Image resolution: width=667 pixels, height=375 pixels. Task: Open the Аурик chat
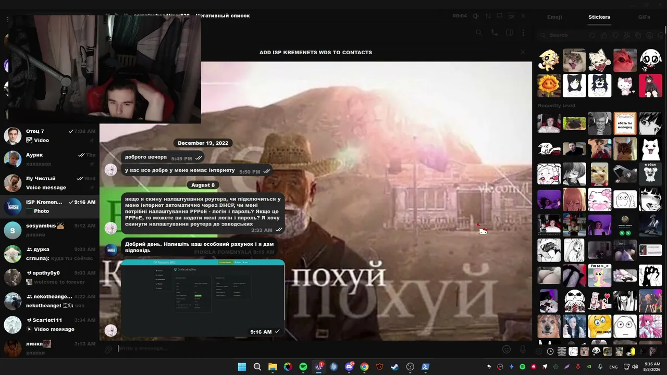[x=50, y=159]
